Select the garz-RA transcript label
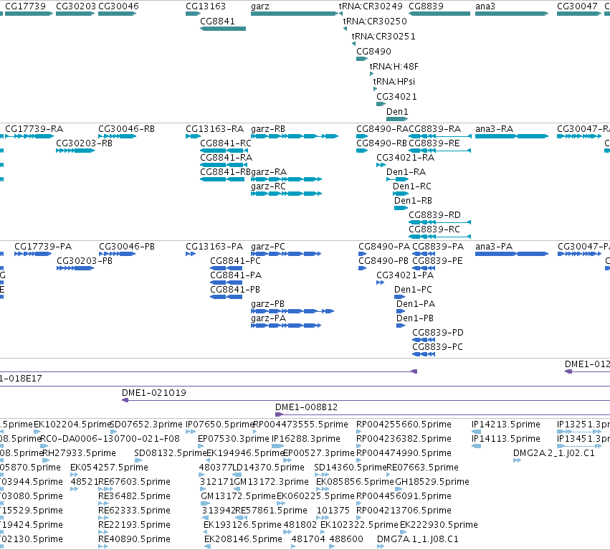The height and width of the screenshot is (550, 610). coord(269,172)
